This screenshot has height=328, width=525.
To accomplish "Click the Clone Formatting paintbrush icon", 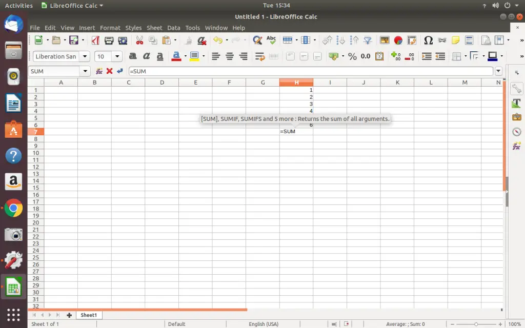I will tap(189, 40).
